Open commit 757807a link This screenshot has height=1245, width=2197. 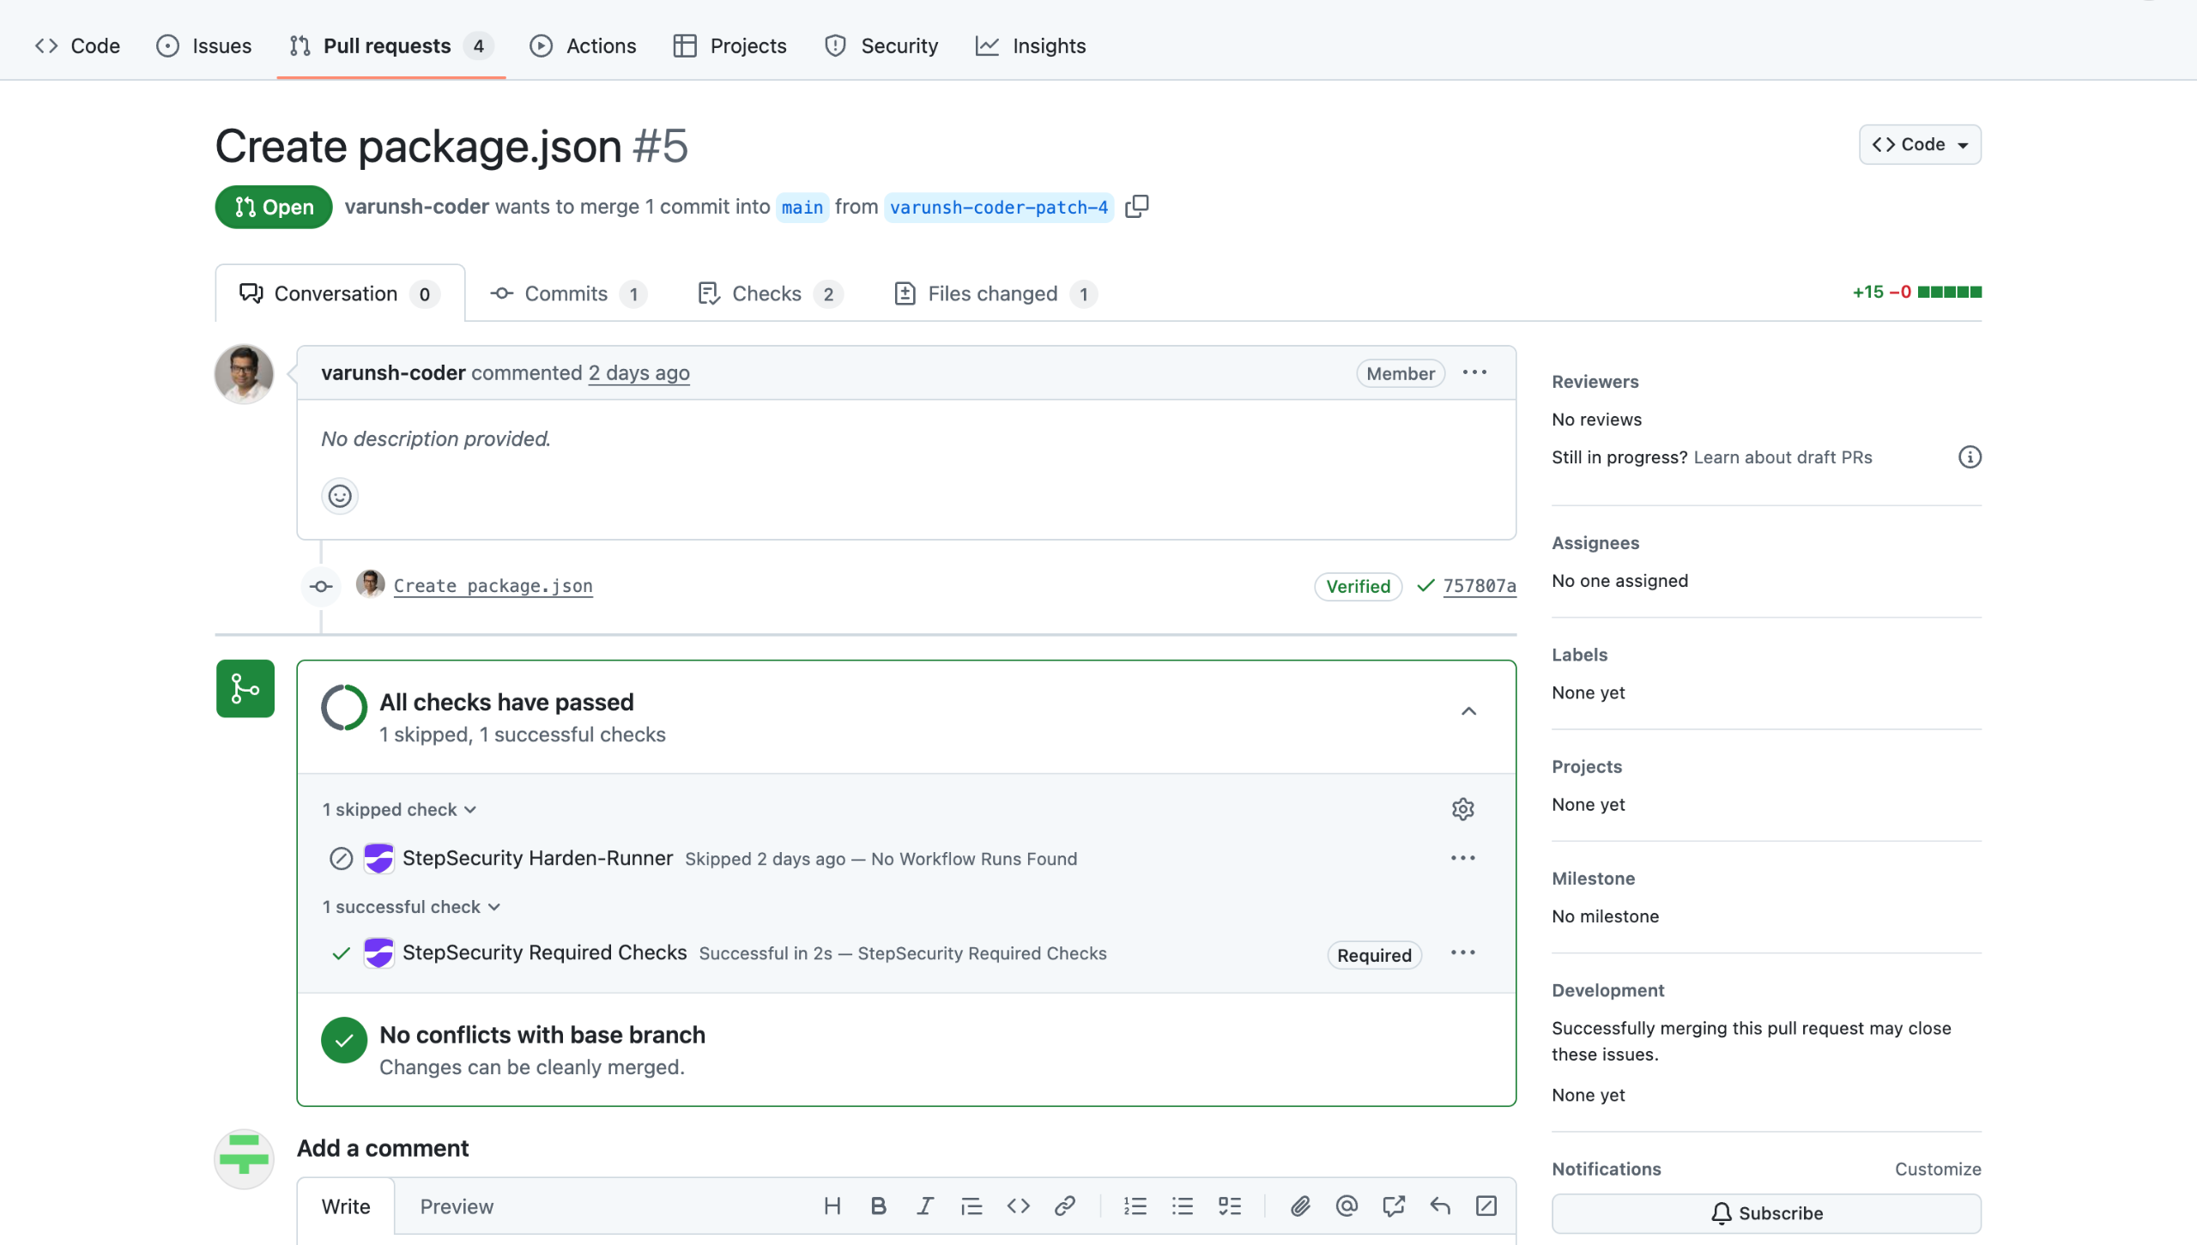pyautogui.click(x=1479, y=586)
